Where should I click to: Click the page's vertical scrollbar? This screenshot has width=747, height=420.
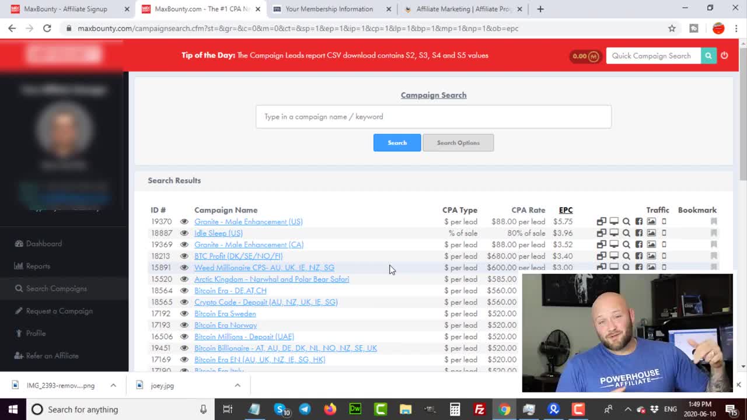point(742,175)
